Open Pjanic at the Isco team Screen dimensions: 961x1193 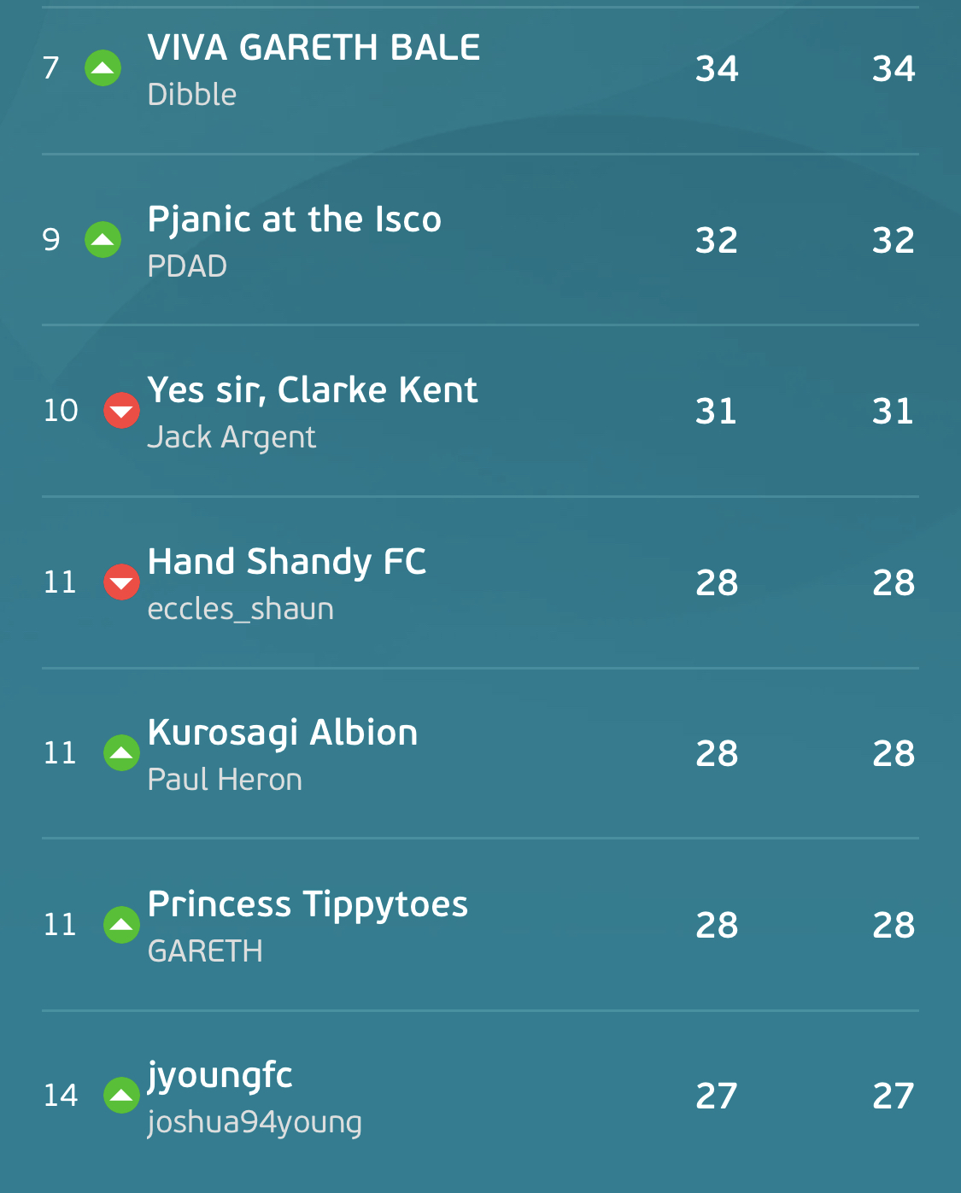click(294, 219)
